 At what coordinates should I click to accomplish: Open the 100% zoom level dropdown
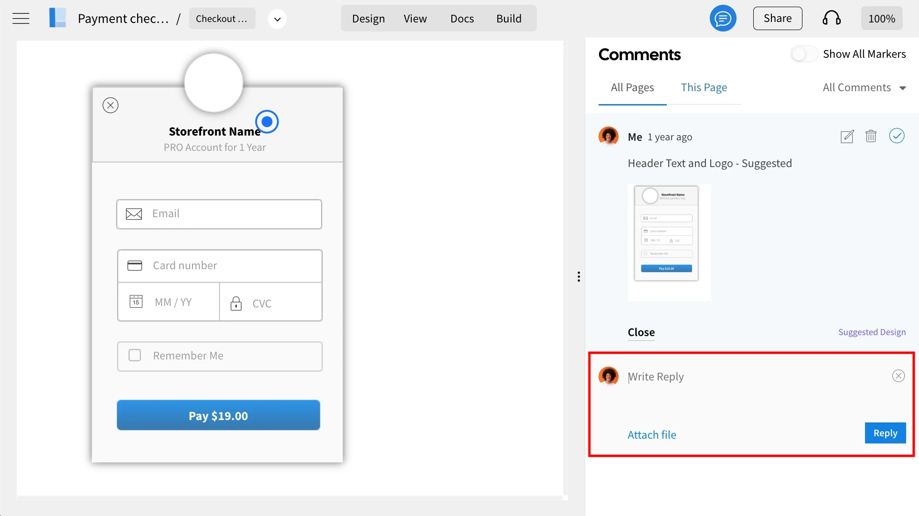[x=881, y=19]
